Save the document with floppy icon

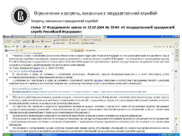click(17, 47)
